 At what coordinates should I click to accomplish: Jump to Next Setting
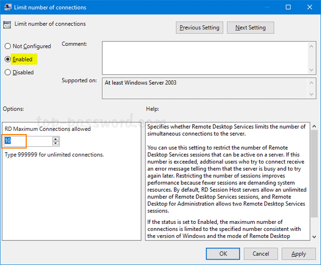(250, 27)
